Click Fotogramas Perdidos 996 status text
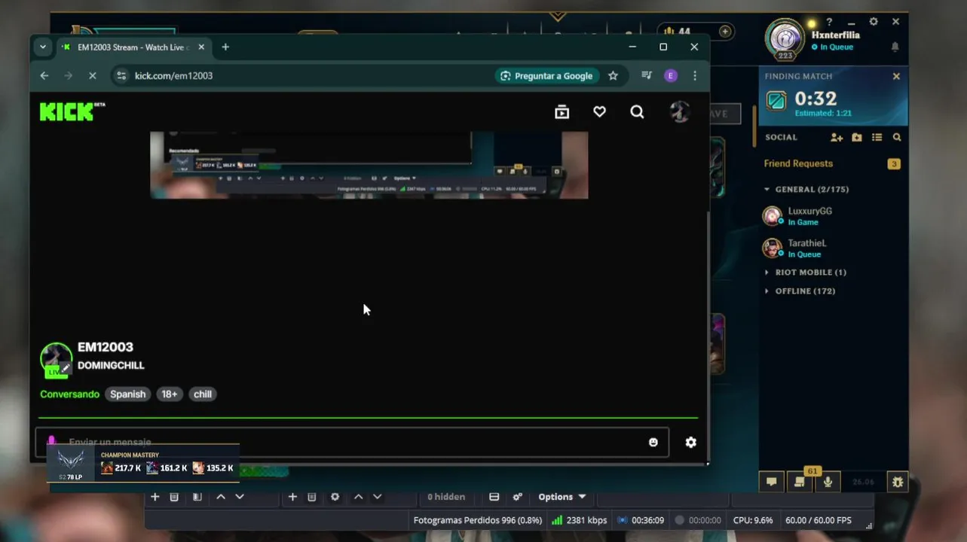This screenshot has width=967, height=542. [x=477, y=520]
